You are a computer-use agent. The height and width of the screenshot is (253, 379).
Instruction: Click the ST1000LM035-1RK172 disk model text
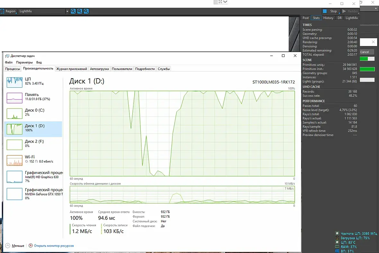pos(274,82)
